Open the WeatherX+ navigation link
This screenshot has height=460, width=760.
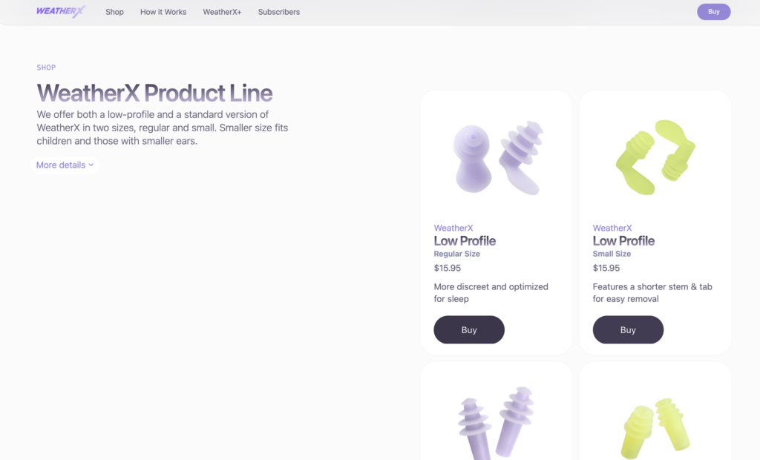click(222, 12)
